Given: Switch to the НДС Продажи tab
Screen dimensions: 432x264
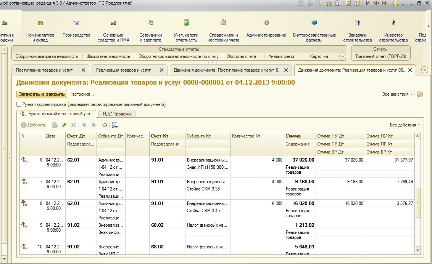Looking at the screenshot, I should pyautogui.click(x=117, y=114).
